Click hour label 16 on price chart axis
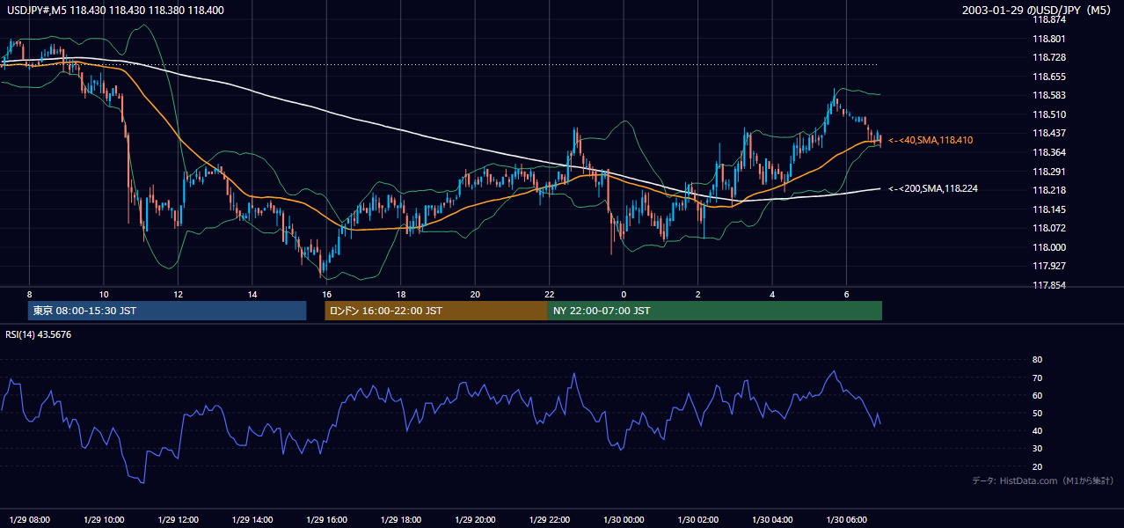 click(x=326, y=294)
